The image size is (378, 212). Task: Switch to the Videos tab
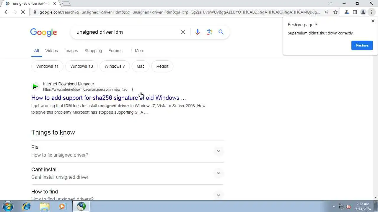pos(51,51)
